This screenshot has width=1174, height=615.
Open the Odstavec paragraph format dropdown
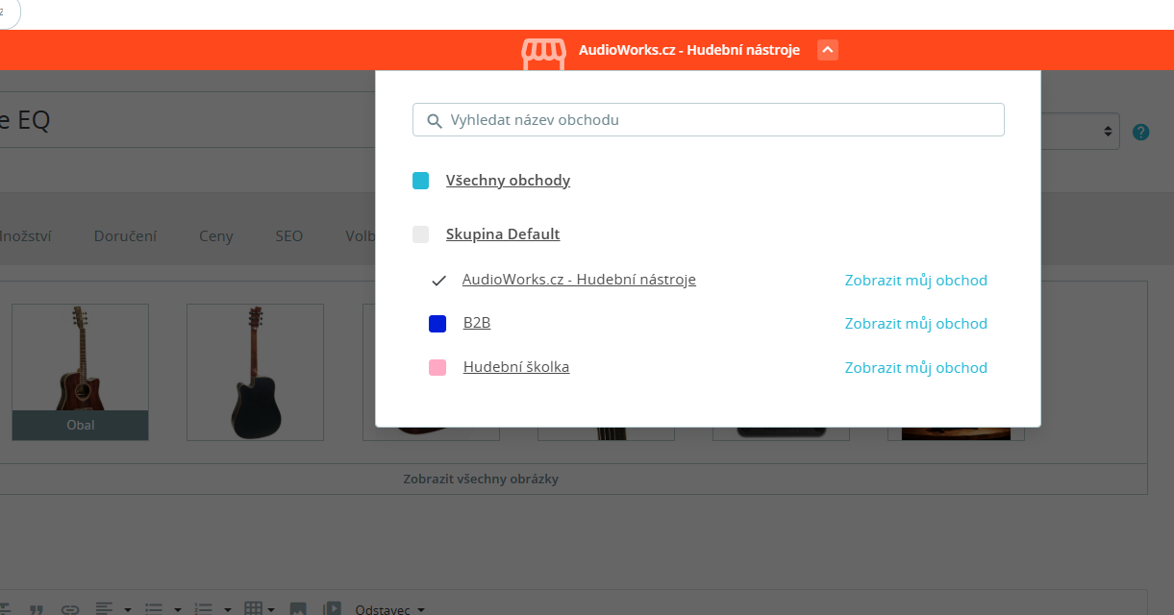point(389,609)
